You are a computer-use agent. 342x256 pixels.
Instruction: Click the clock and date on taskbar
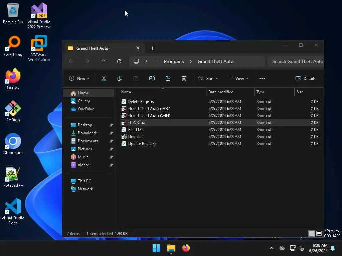(318, 248)
